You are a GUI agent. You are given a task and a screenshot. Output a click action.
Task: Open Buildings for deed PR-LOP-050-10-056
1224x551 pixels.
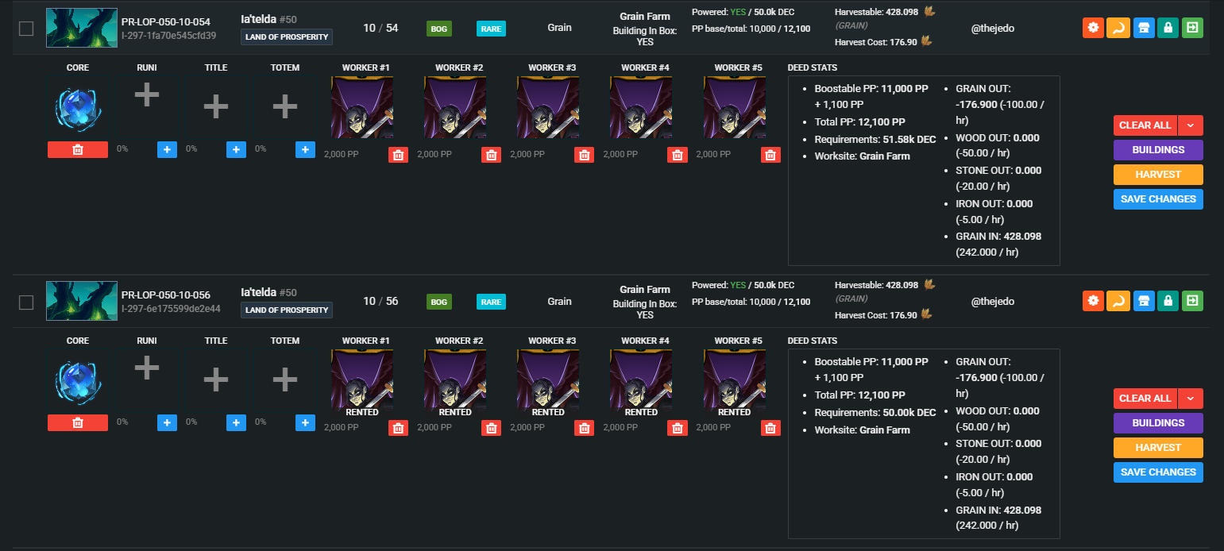1158,423
